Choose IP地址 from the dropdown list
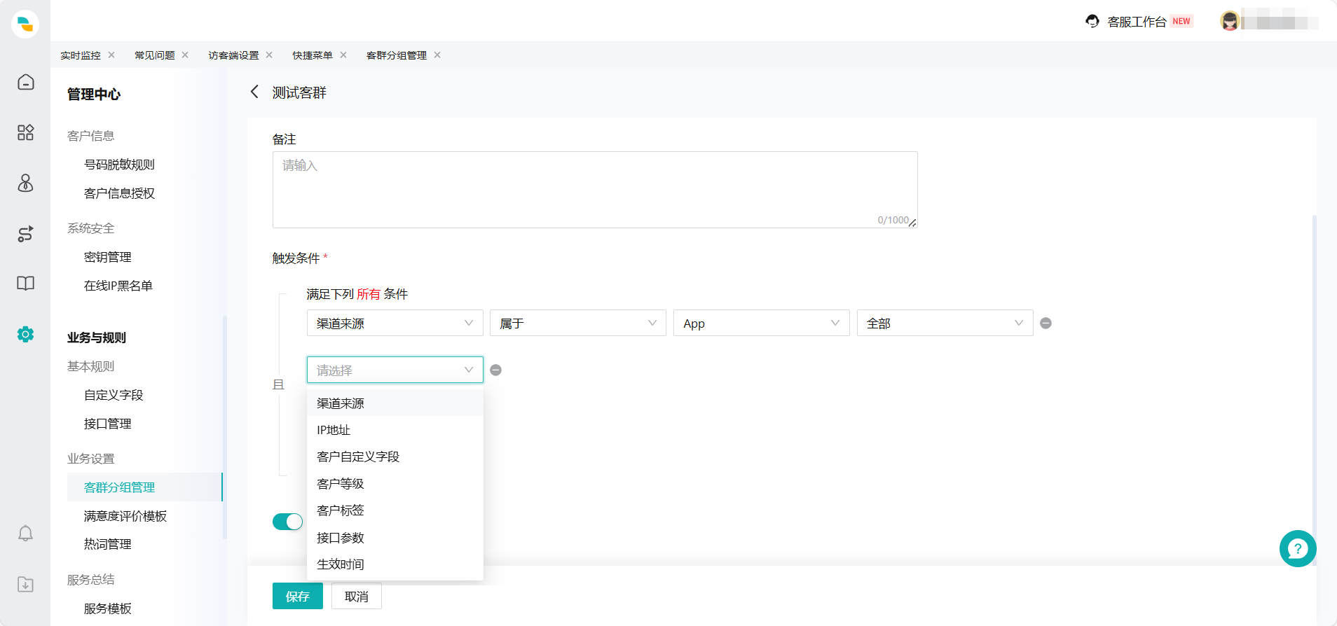Image resolution: width=1337 pixels, height=626 pixels. (395, 430)
